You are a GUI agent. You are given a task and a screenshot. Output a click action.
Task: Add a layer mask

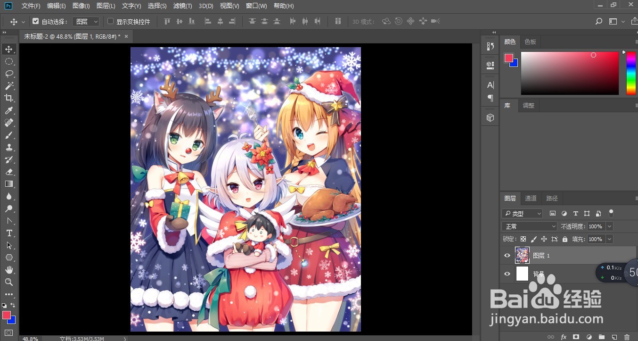click(x=576, y=337)
